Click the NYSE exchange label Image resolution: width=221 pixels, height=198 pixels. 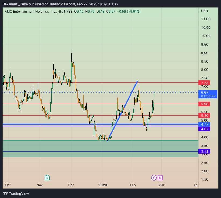(68, 11)
